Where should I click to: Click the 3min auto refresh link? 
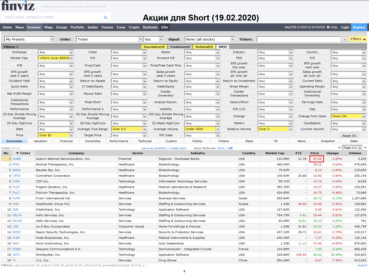click(221, 148)
